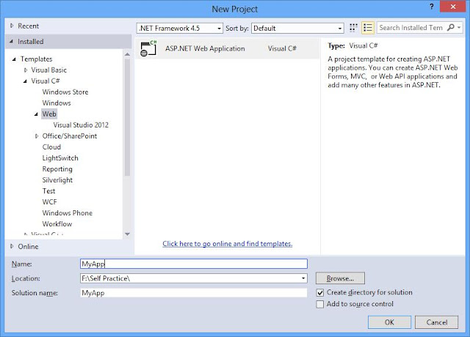This screenshot has height=337, width=470.
Task: Collapse the Visual C# node arrow
Action: (x=25, y=81)
